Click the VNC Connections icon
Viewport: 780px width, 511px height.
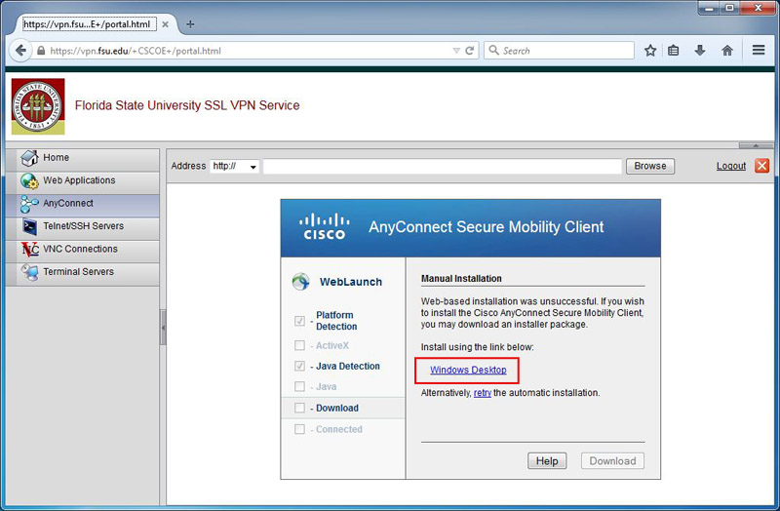(30, 250)
